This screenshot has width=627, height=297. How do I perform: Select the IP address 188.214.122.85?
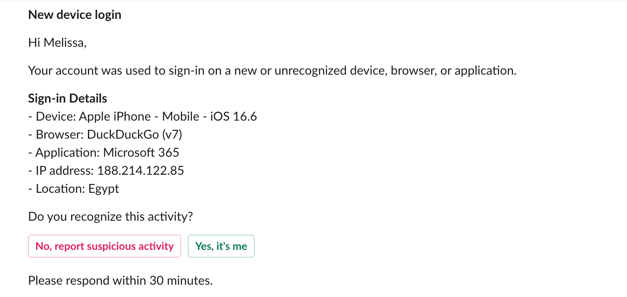pos(141,171)
